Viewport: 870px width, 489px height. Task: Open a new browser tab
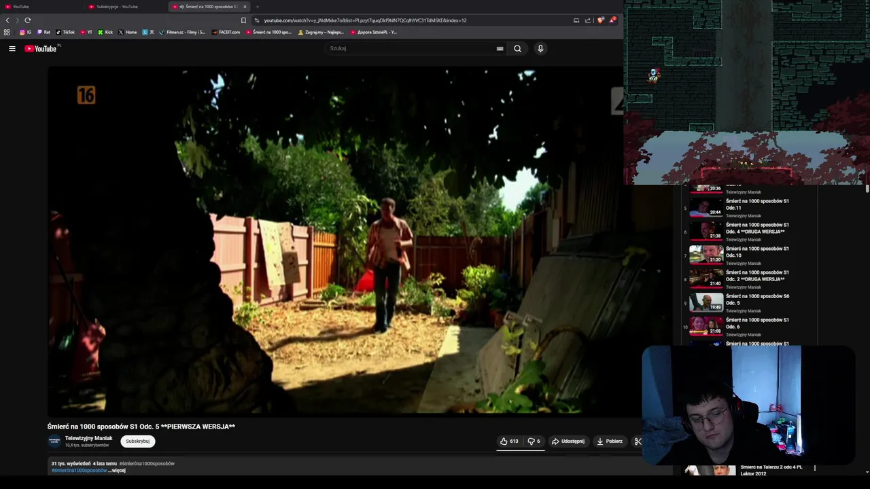pyautogui.click(x=257, y=7)
